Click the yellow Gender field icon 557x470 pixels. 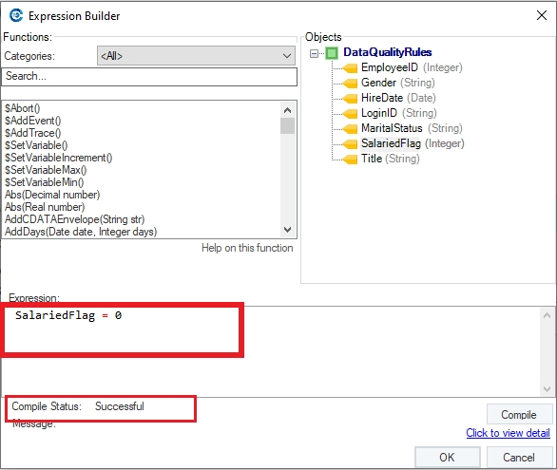(x=350, y=83)
